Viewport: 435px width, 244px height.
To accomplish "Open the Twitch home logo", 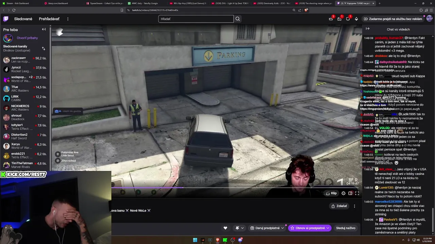I will 6,19.
